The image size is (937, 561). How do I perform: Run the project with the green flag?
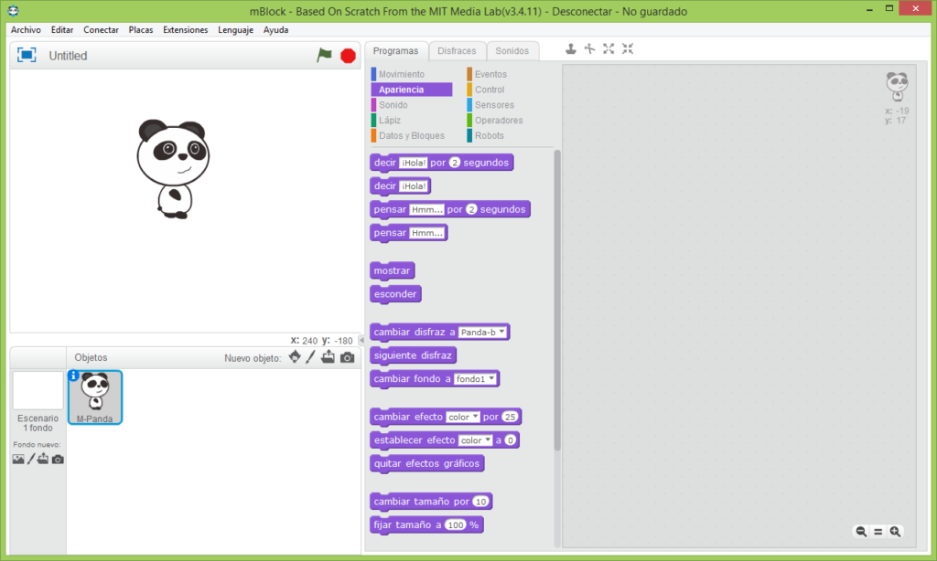[324, 55]
